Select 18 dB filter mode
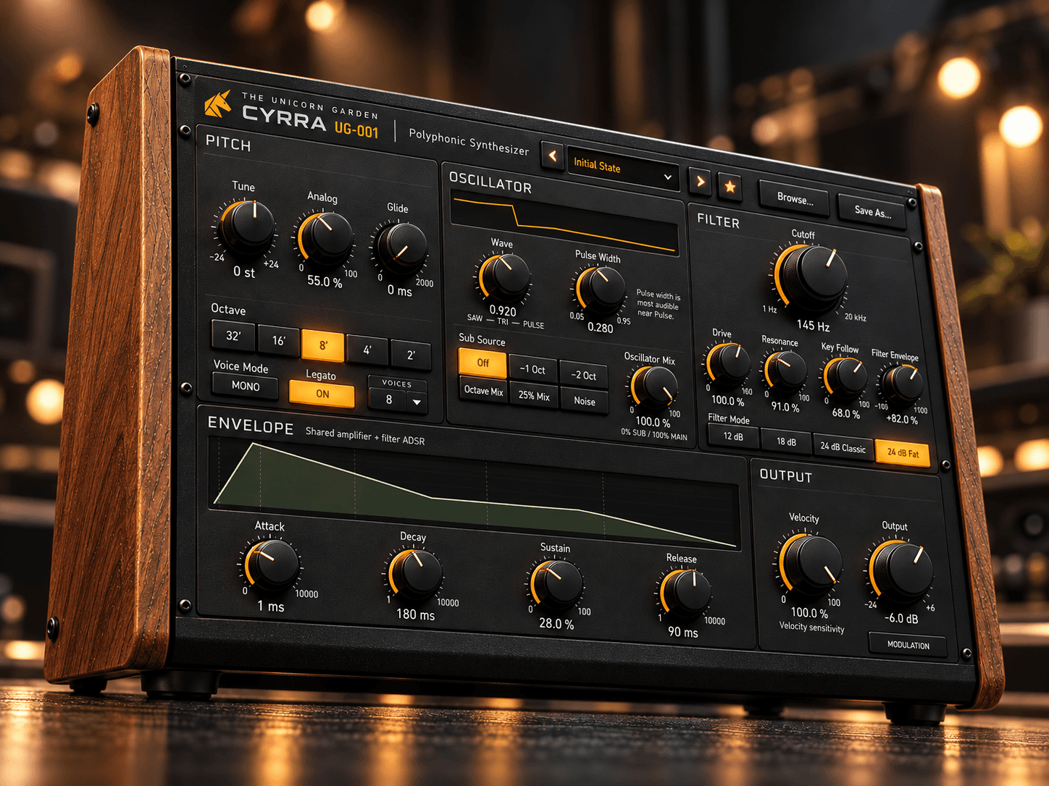This screenshot has width=1049, height=786. point(786,442)
